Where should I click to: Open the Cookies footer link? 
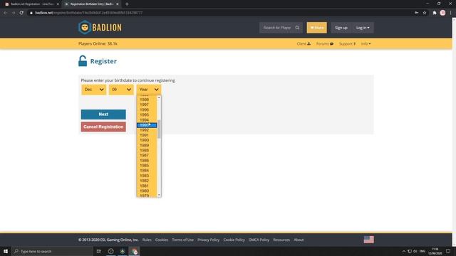(x=162, y=240)
